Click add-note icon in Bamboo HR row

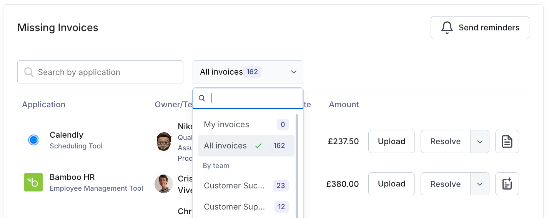[507, 184]
